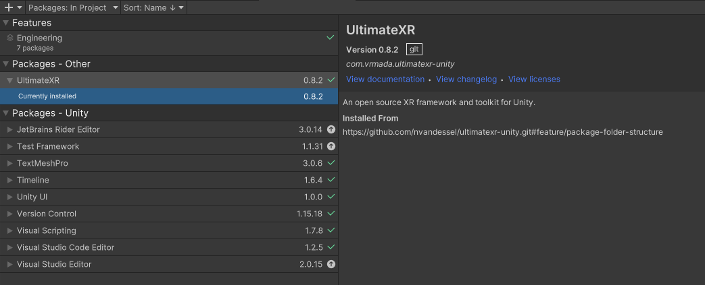Click the 7 packages subtitle
This screenshot has height=285, width=705.
point(35,48)
